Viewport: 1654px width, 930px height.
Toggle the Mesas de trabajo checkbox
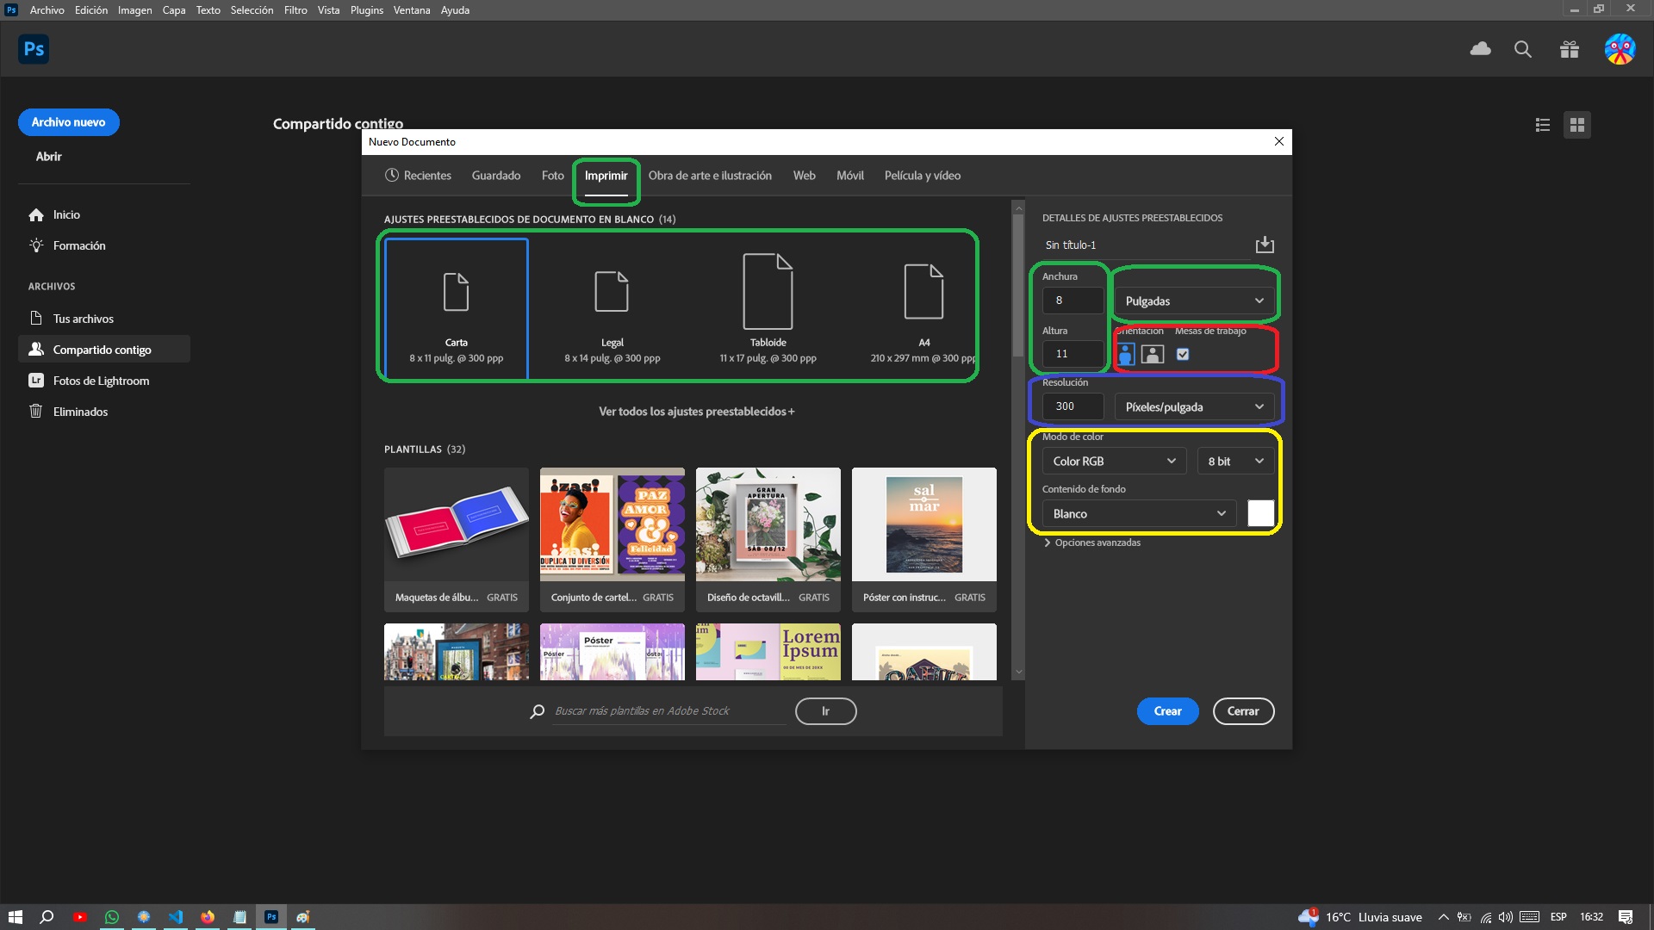click(x=1183, y=354)
